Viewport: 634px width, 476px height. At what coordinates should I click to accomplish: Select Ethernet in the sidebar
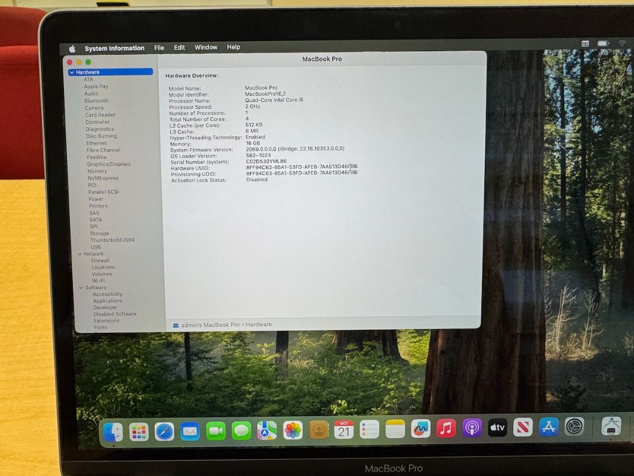pyautogui.click(x=97, y=143)
